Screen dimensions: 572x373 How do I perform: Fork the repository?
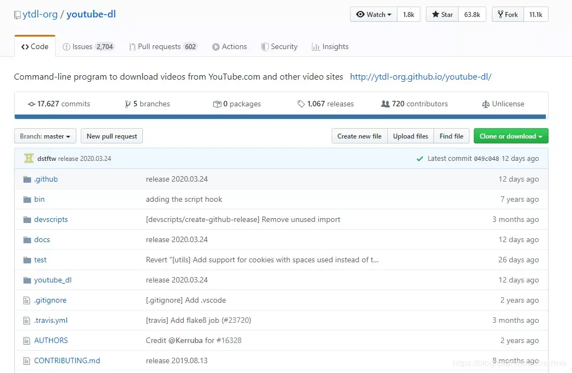tap(508, 14)
